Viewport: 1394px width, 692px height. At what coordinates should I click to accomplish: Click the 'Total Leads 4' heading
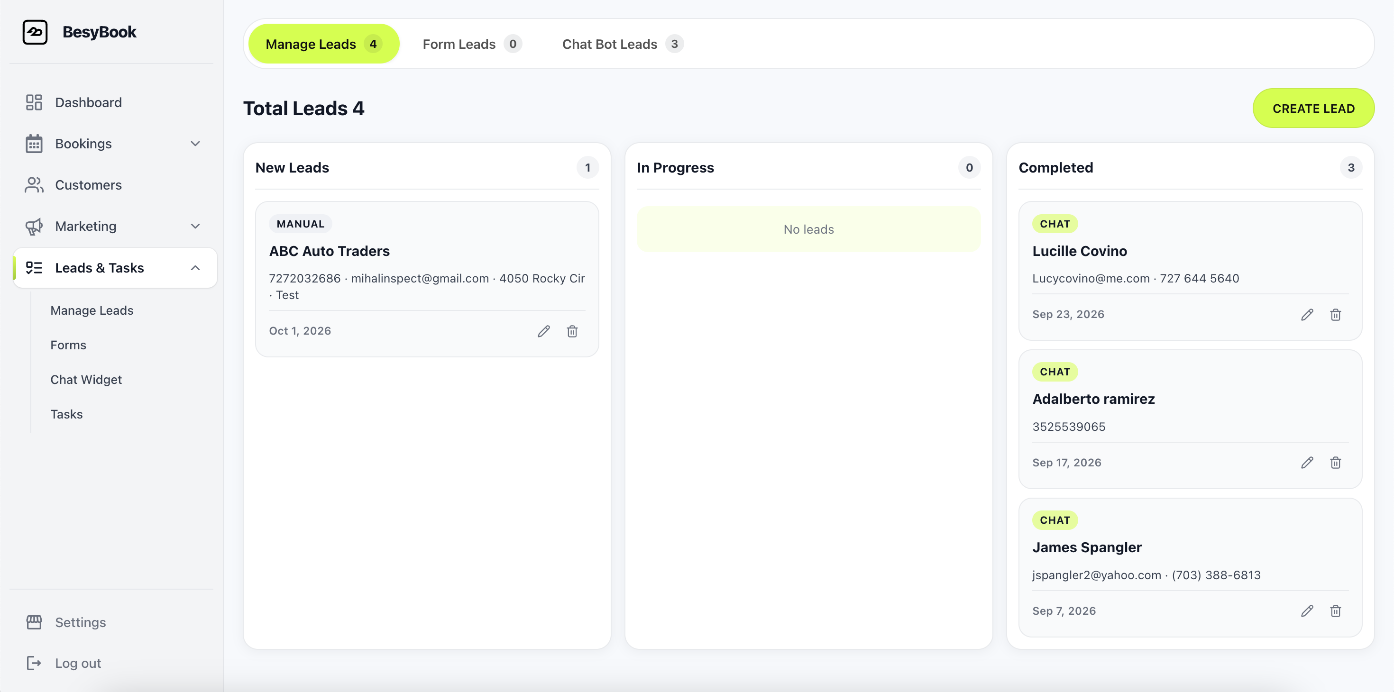(303, 108)
